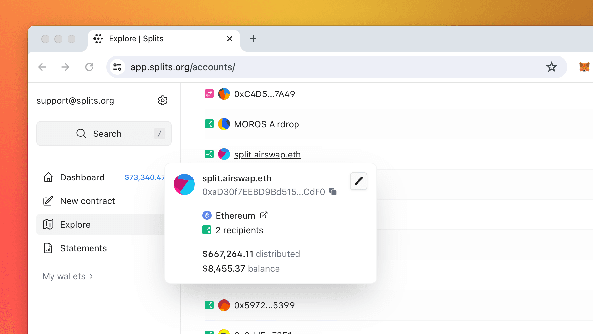Open a new browser tab
The width and height of the screenshot is (593, 334).
(253, 39)
